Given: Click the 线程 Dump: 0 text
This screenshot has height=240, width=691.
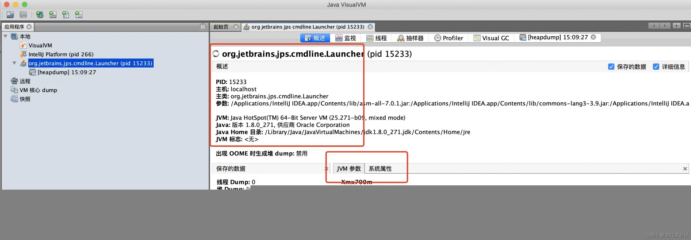Looking at the screenshot, I should coord(236,182).
